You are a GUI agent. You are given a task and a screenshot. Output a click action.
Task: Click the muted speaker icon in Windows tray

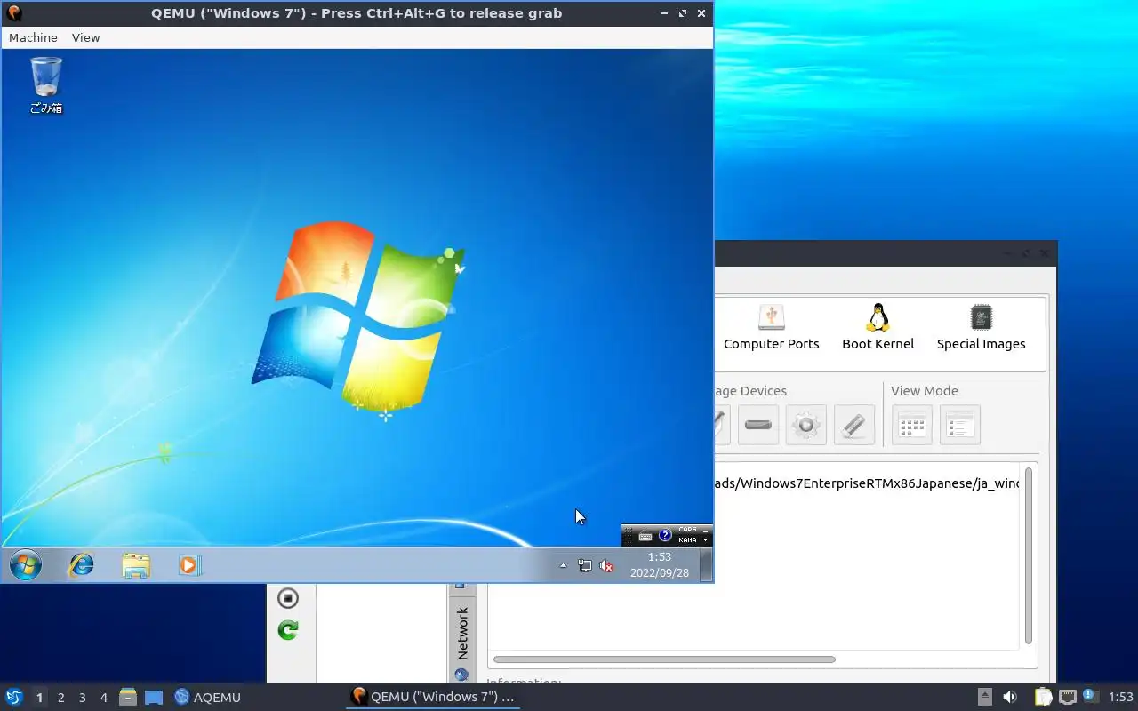click(x=606, y=565)
